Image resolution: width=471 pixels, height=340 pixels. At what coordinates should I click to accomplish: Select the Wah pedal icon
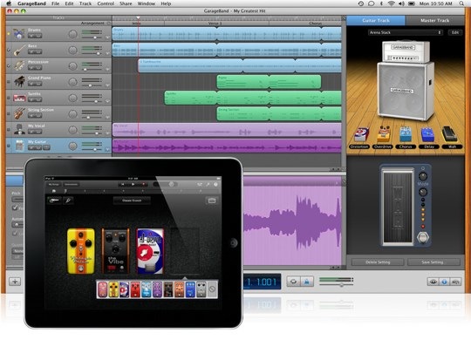click(x=450, y=134)
